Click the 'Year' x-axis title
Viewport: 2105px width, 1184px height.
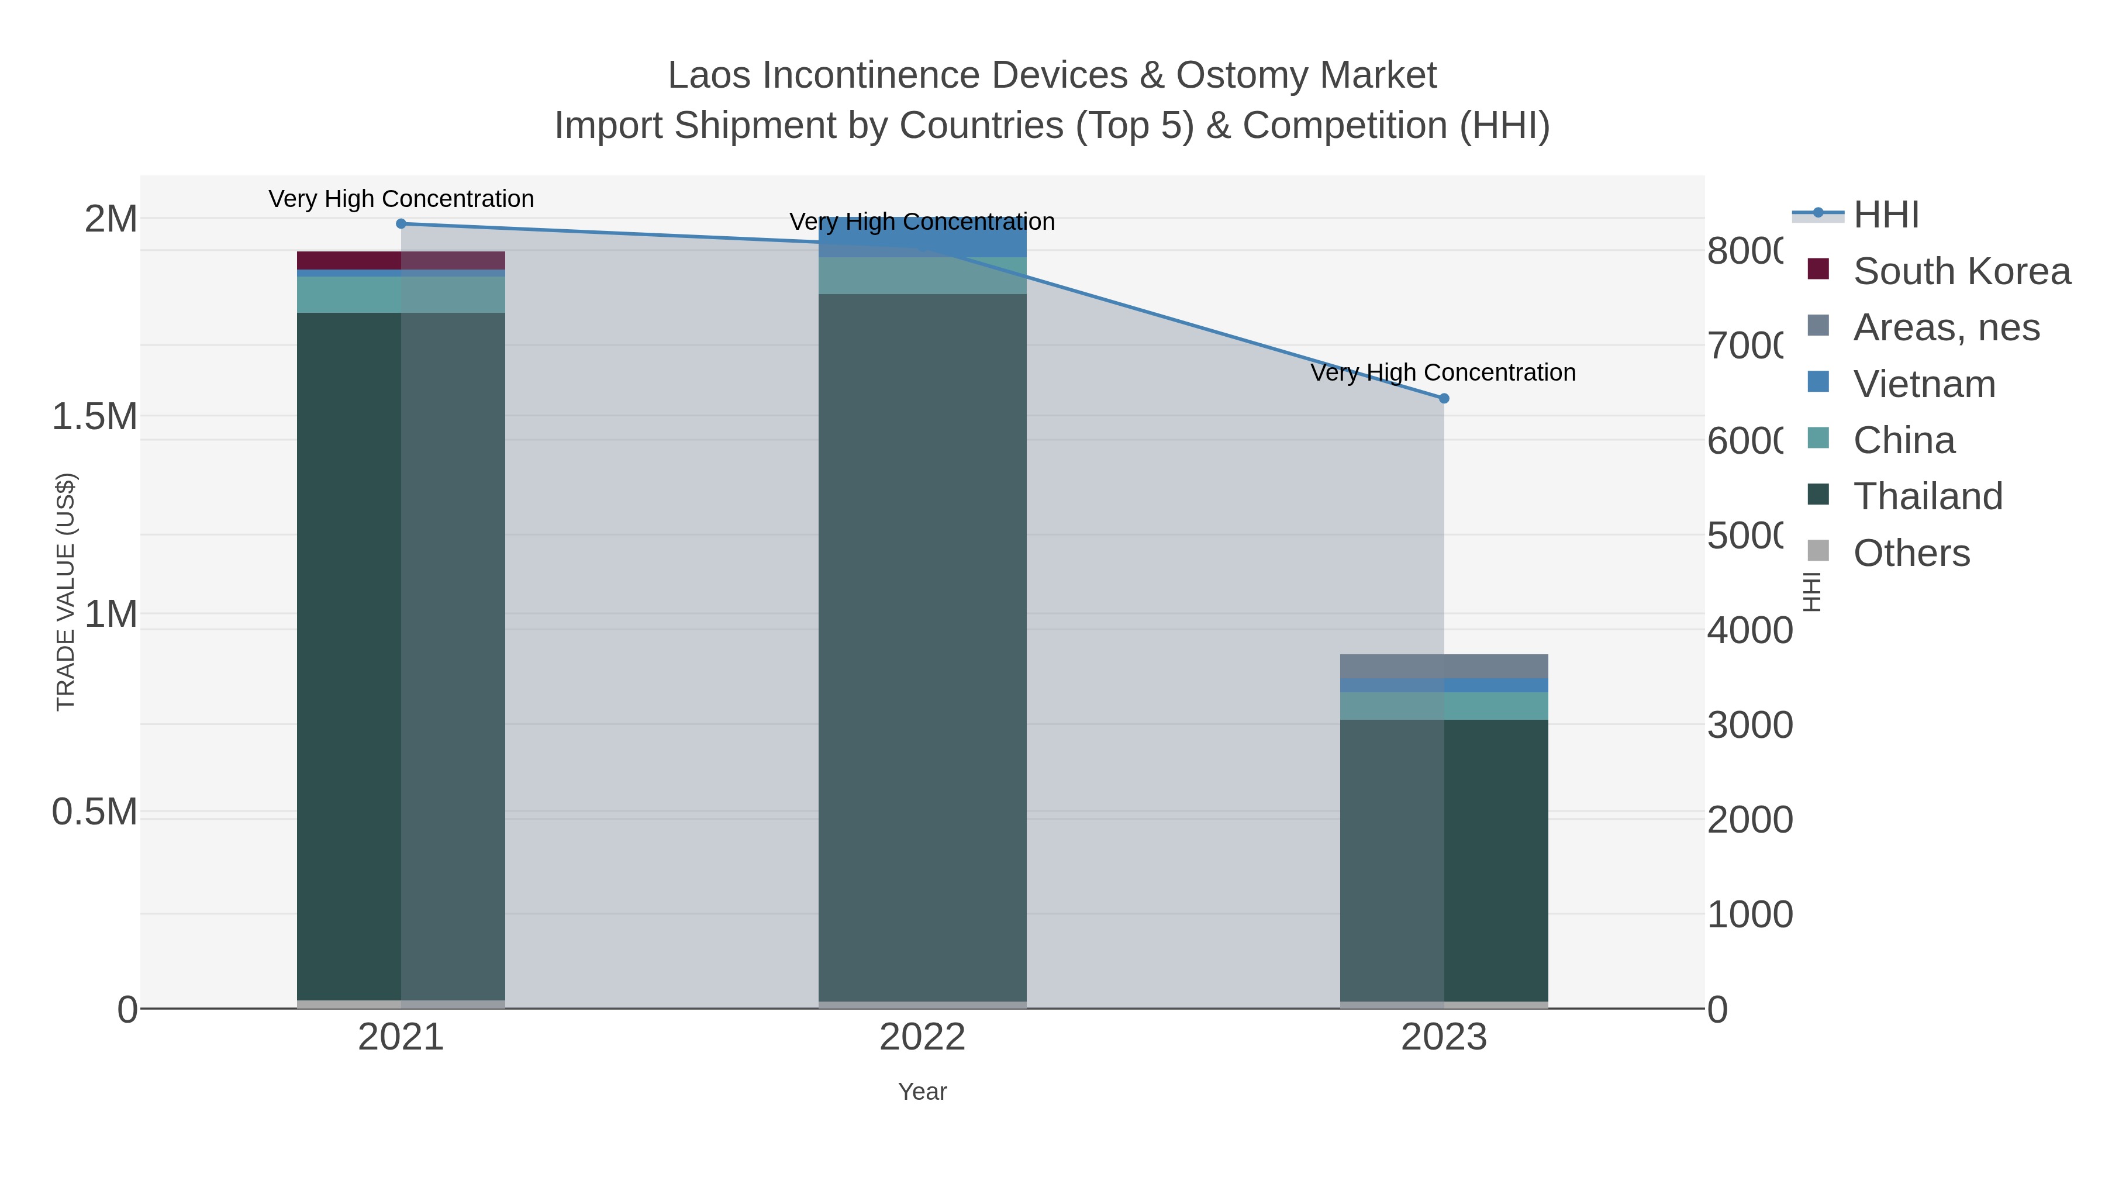(923, 1092)
